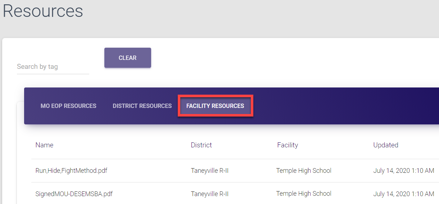Click the updated date of SignedMOU-DESEMSBA.pdf
439x204 pixels.
[x=403, y=194]
